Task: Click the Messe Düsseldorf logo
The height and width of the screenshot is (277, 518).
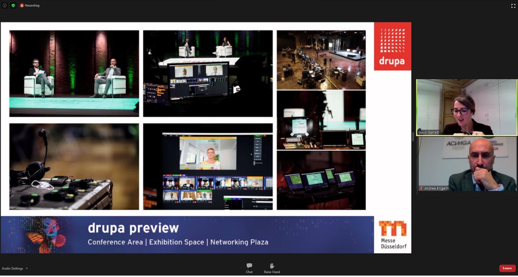Action: [x=393, y=235]
